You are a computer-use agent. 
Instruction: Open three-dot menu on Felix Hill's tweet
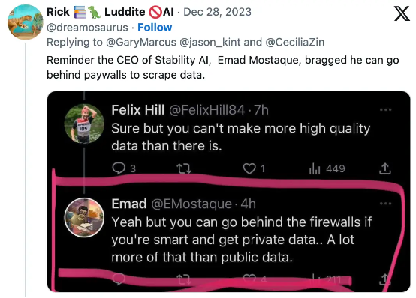(385, 109)
